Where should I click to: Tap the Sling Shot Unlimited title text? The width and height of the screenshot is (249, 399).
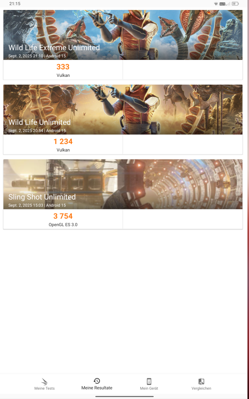click(x=42, y=197)
